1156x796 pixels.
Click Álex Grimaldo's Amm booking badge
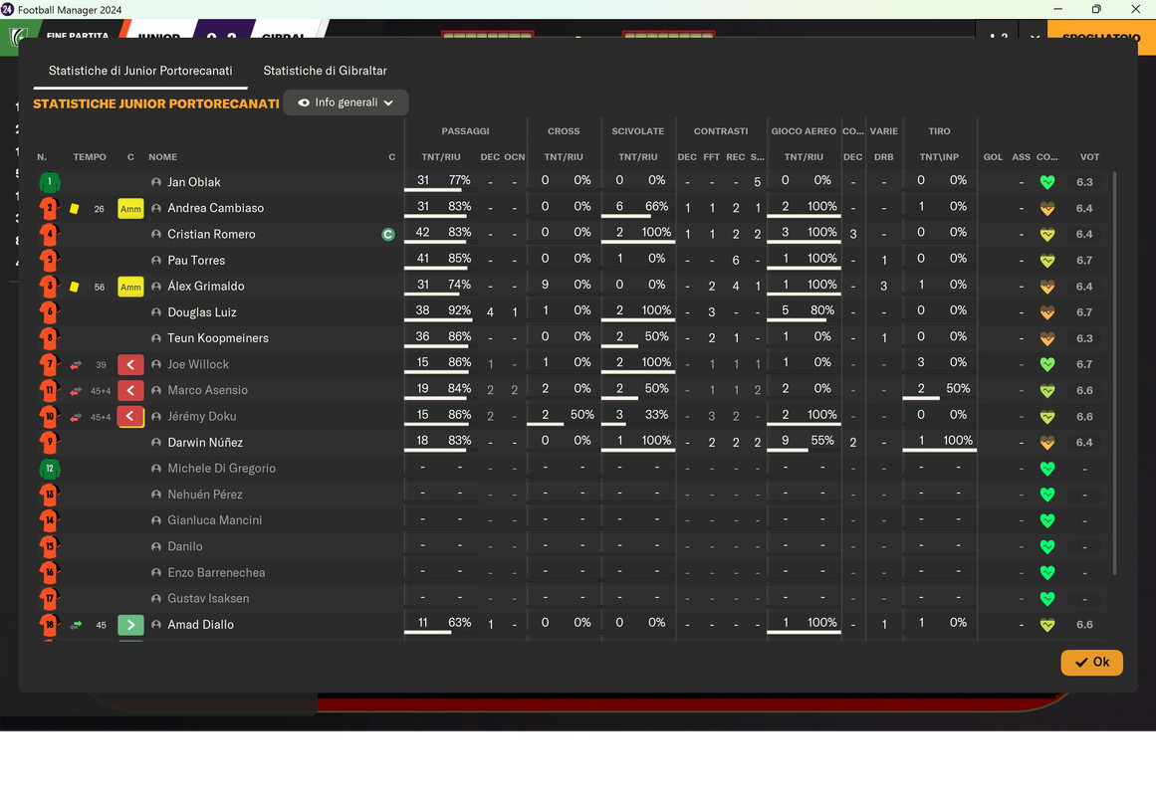(x=130, y=287)
